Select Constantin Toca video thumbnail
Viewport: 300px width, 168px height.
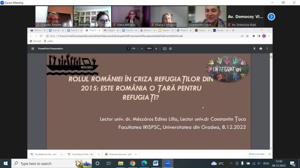coord(207,16)
